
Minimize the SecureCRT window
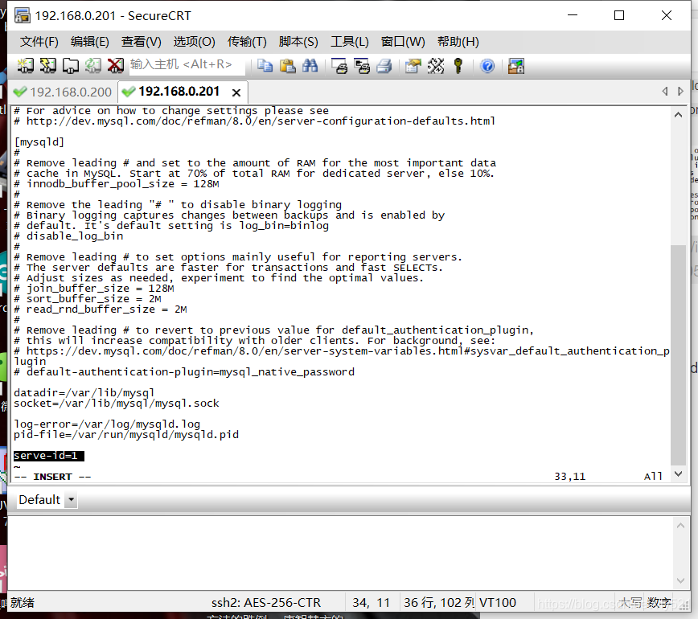click(573, 15)
